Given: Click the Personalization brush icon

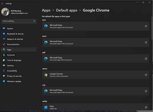Looking at the screenshot, I should (4, 44).
